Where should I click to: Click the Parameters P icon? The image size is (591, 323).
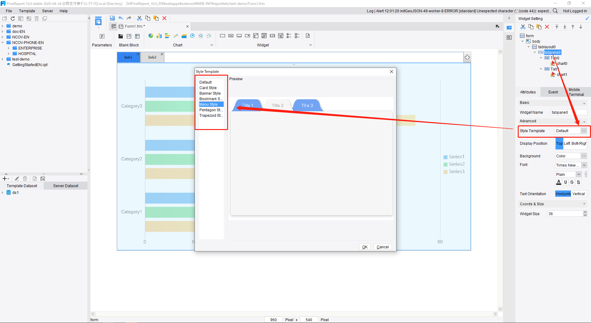(102, 36)
